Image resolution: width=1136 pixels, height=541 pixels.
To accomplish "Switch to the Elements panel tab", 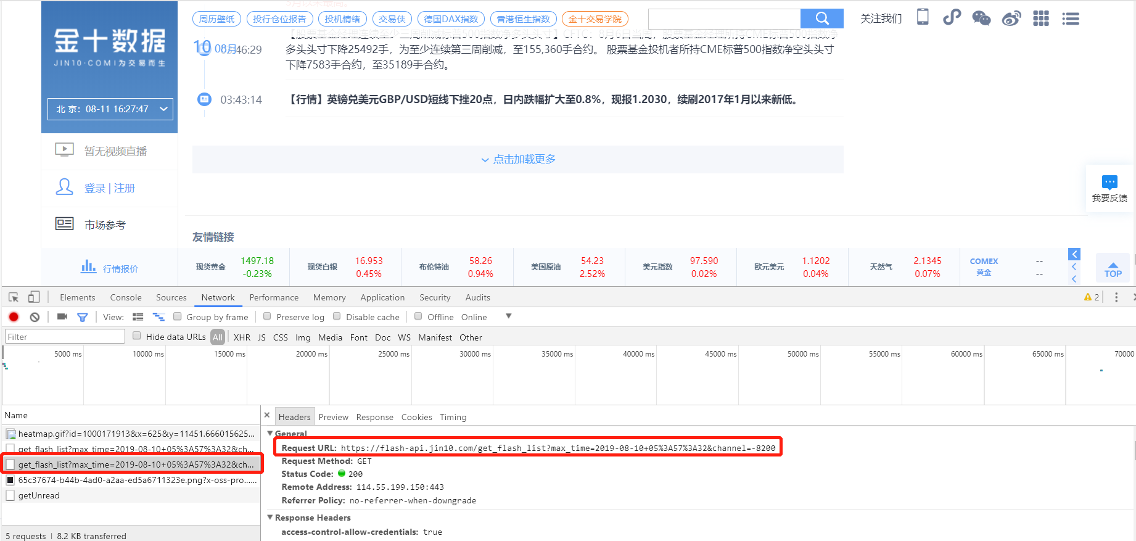I will click(x=78, y=297).
